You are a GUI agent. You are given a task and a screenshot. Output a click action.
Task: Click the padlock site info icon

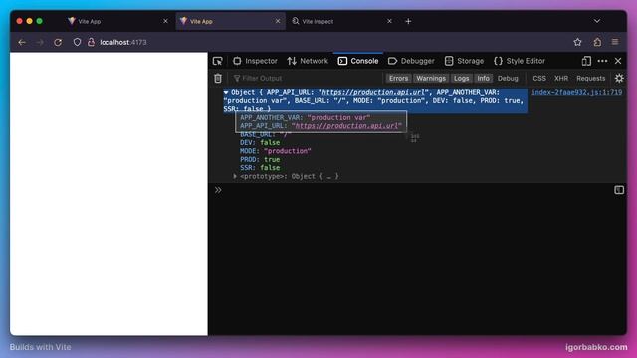coord(91,42)
